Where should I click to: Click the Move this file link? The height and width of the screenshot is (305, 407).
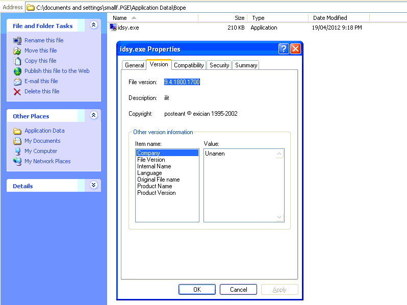point(40,50)
